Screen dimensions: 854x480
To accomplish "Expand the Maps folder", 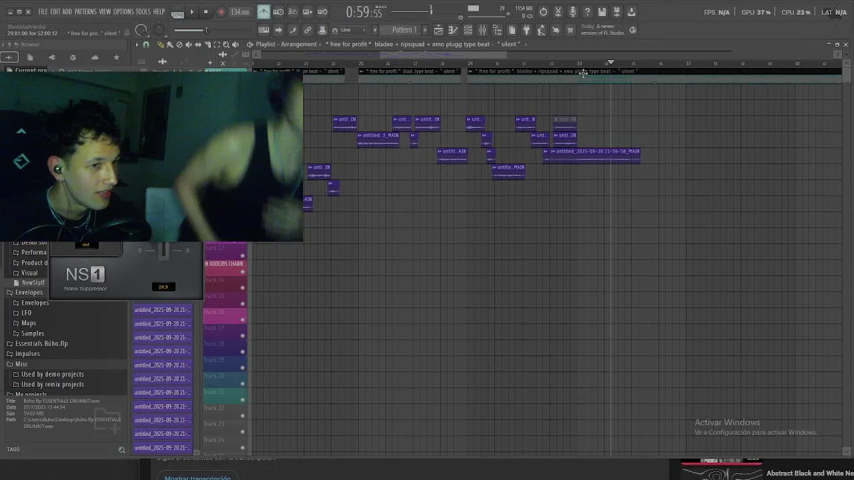I will 29,323.
